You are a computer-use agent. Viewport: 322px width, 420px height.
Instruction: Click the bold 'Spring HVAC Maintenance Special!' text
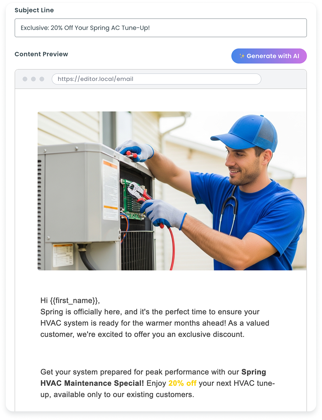pyautogui.click(x=153, y=378)
